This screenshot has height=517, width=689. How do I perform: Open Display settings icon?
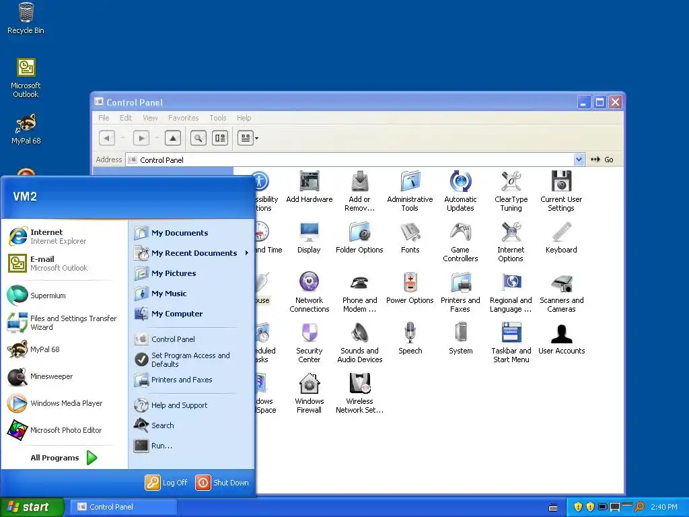click(x=309, y=238)
